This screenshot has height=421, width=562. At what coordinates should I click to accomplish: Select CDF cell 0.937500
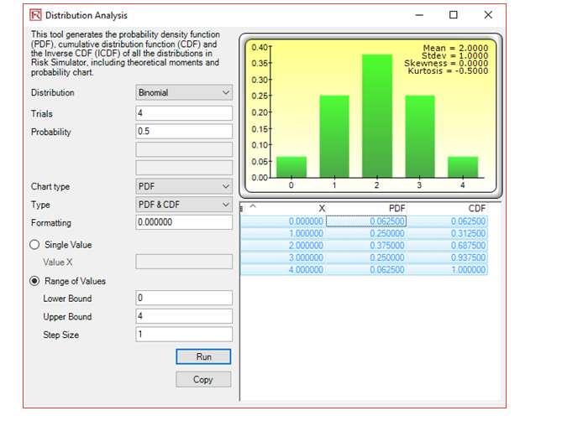pos(447,257)
